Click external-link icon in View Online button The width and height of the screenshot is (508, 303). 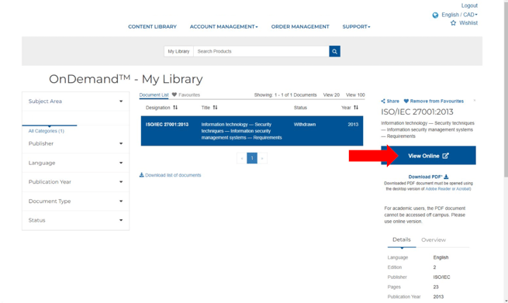[x=445, y=156]
